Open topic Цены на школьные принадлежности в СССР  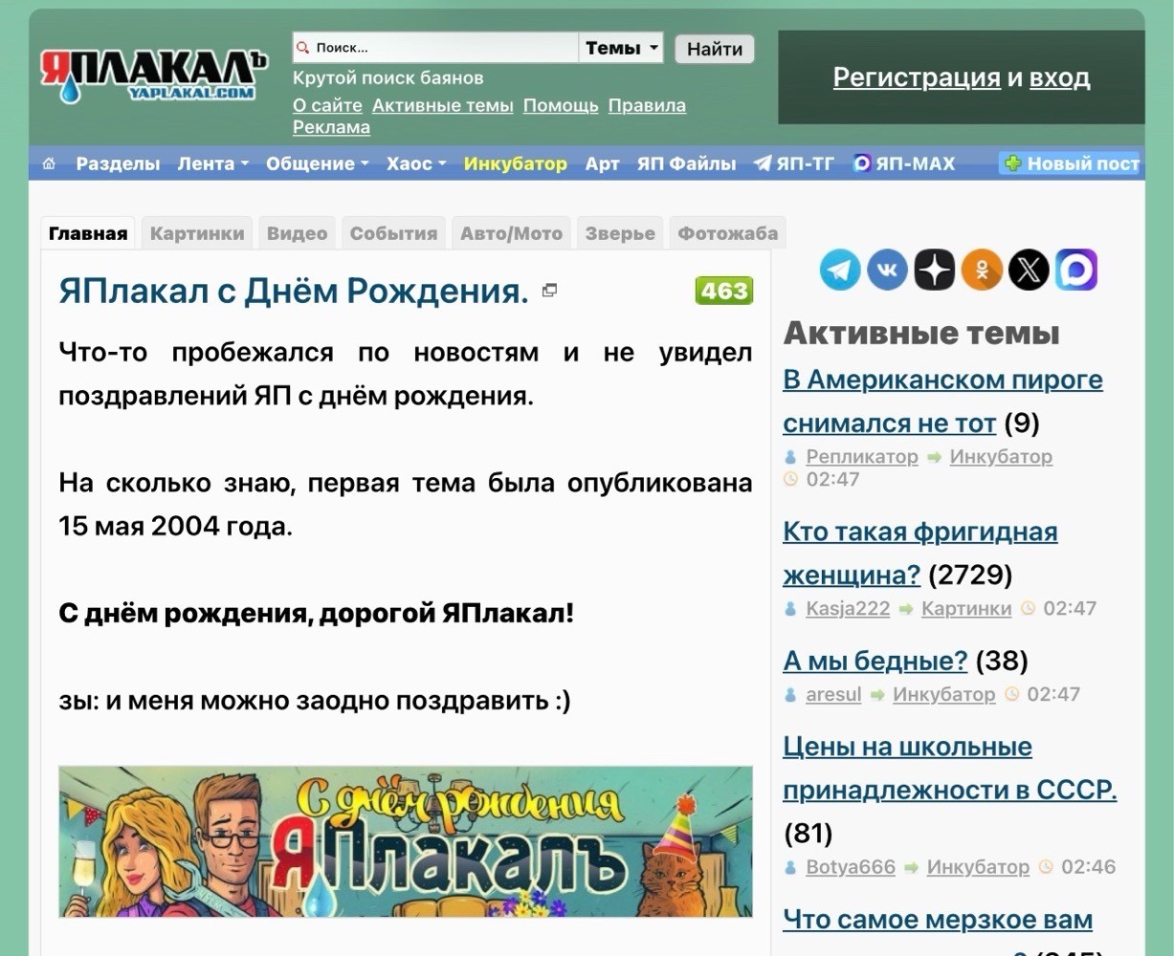(950, 769)
